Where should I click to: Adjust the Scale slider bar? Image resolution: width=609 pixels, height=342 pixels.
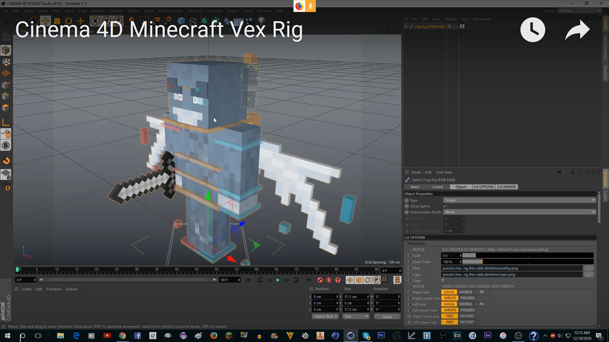tap(528, 256)
